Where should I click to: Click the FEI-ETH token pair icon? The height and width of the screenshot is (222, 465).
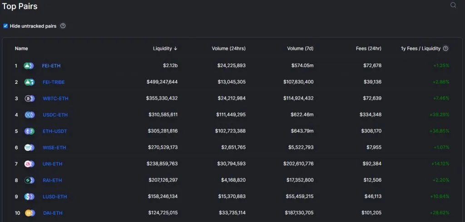[x=29, y=66]
